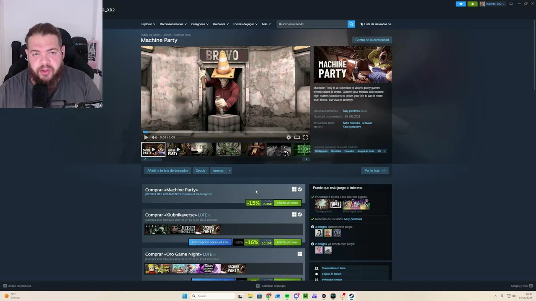The height and width of the screenshot is (301, 536).
Task: Click the Divertidos tag
Action: tap(336, 151)
